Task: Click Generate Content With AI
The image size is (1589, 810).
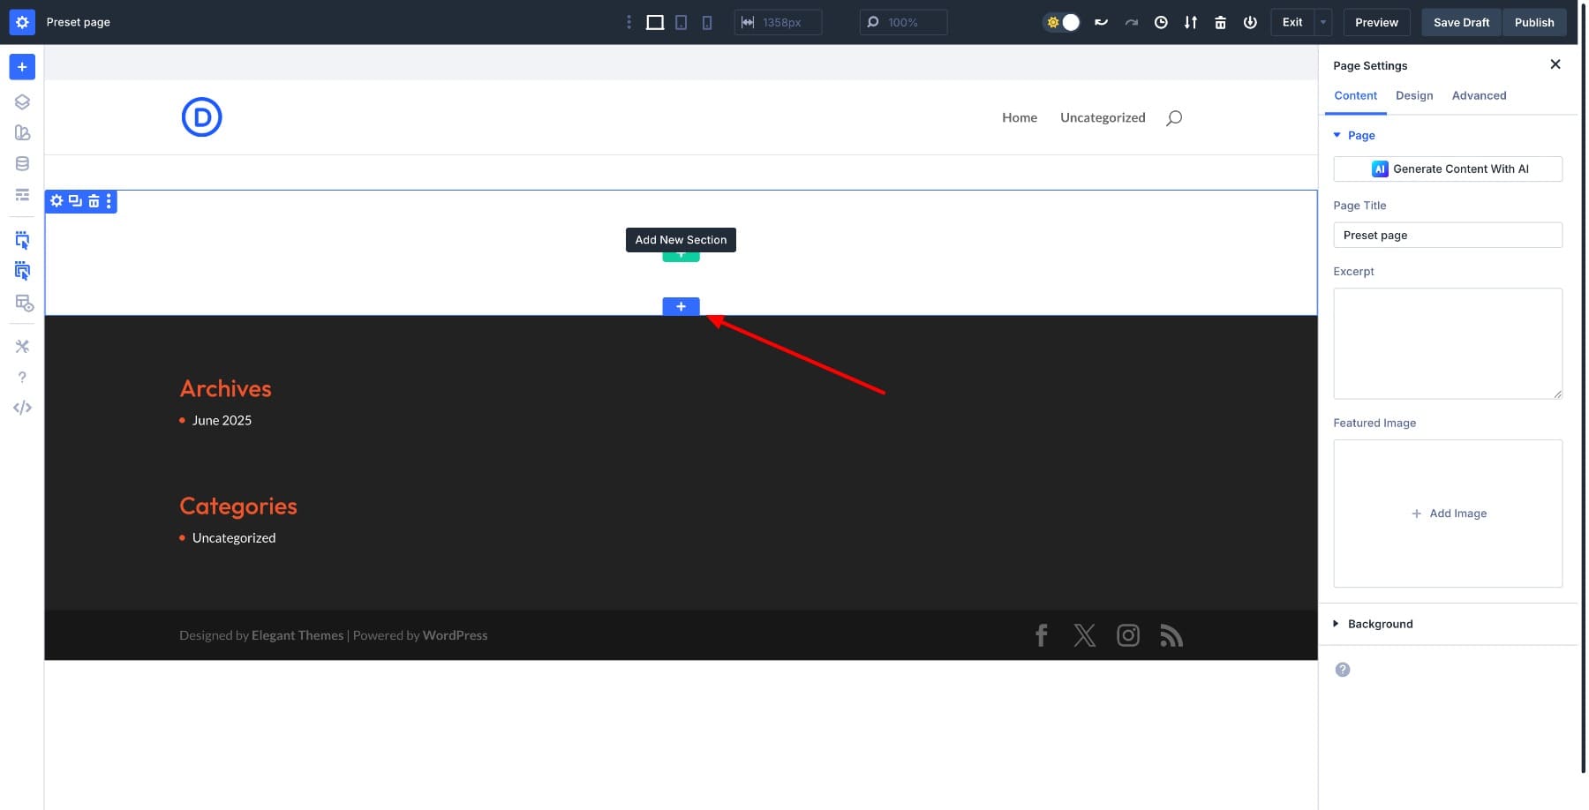Action: 1447,169
